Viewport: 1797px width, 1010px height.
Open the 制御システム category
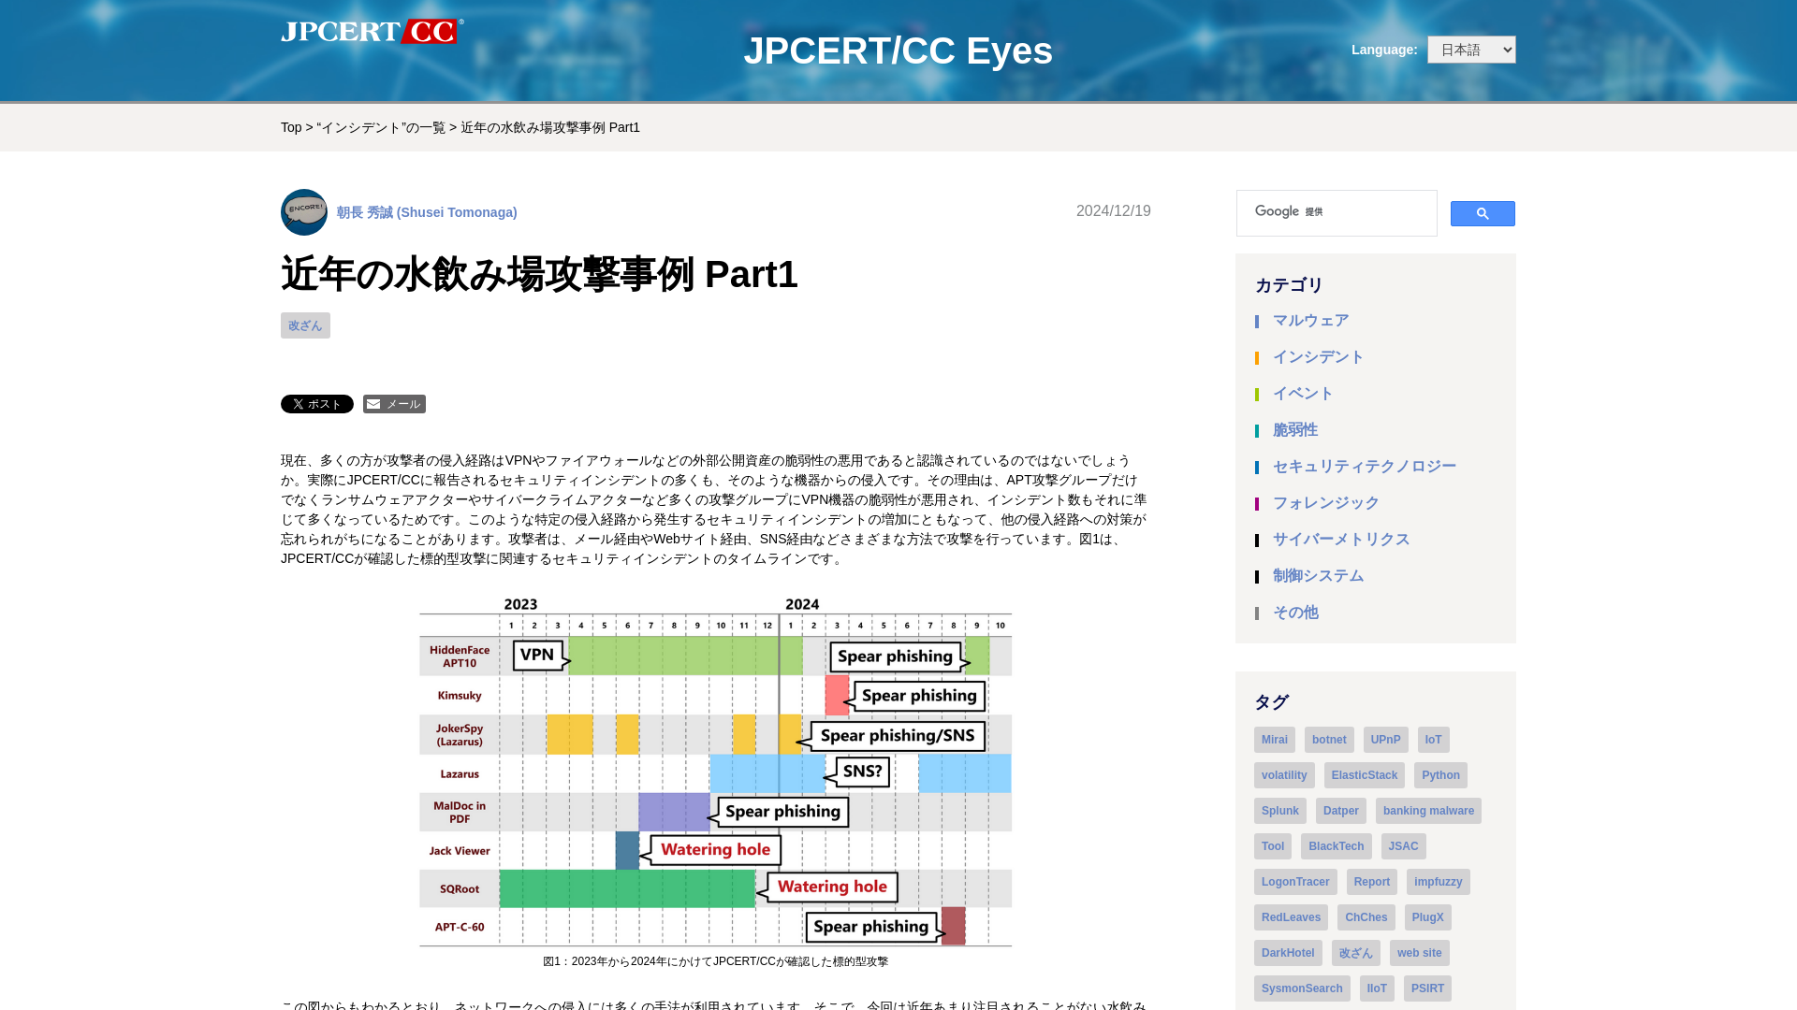click(x=1318, y=576)
